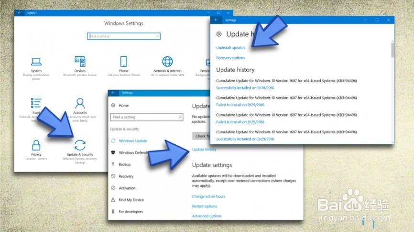Close the Update history window

388,20
